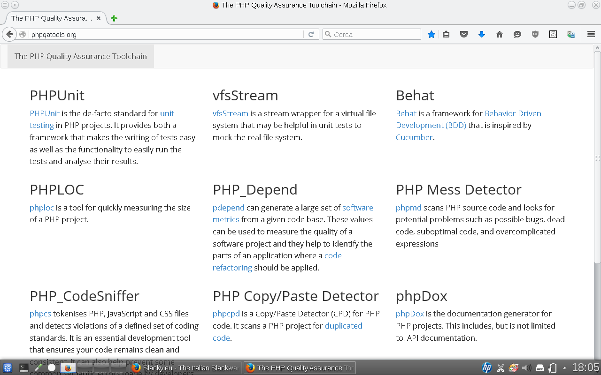Click the battery tray icon
This screenshot has width=601, height=375.
pos(553,367)
